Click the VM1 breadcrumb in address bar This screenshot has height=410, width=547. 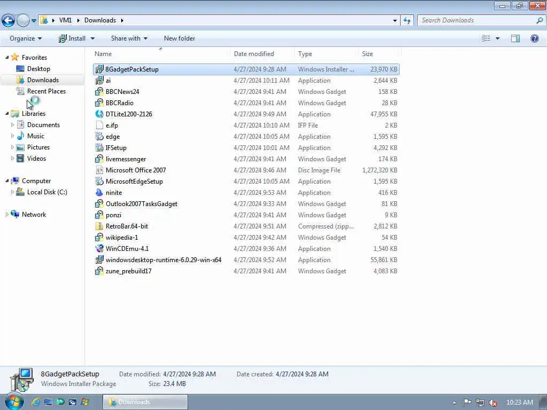click(65, 20)
